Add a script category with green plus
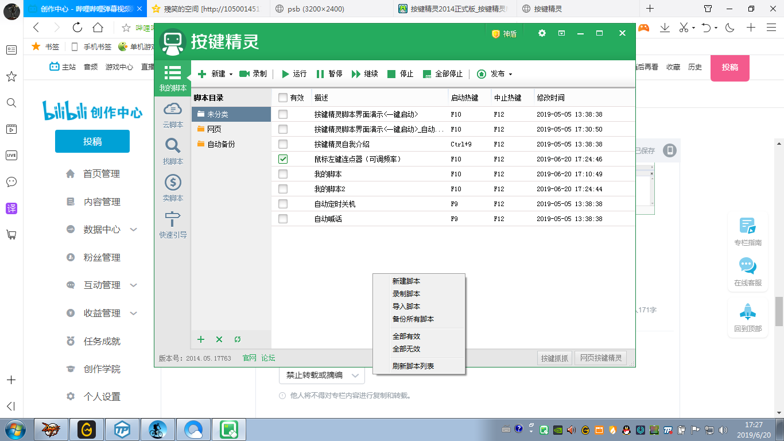Image resolution: width=784 pixels, height=441 pixels. coord(201,339)
